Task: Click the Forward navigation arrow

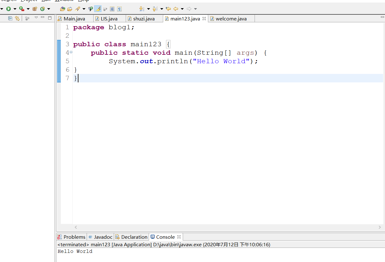Action: coord(189,9)
